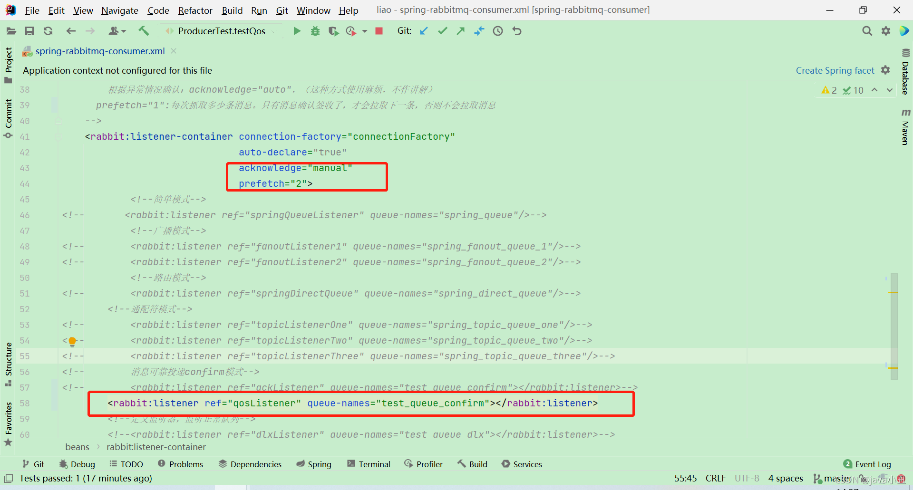Click the 55:45 cursor position status

click(685, 479)
